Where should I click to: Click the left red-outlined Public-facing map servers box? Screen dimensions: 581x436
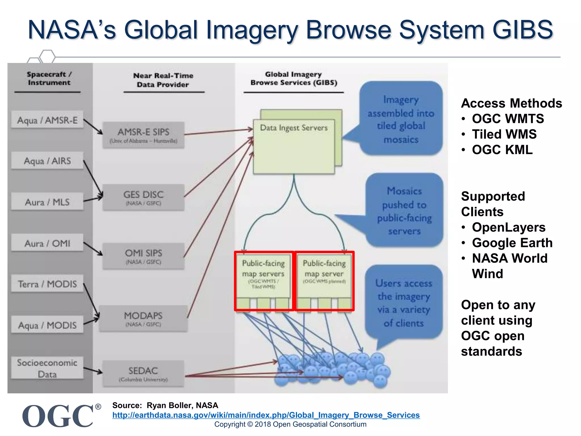coord(264,280)
